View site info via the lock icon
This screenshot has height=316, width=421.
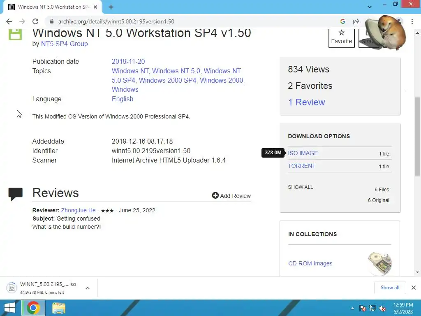click(x=52, y=21)
